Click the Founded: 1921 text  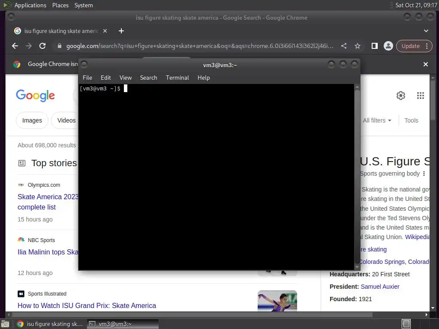tap(351, 299)
